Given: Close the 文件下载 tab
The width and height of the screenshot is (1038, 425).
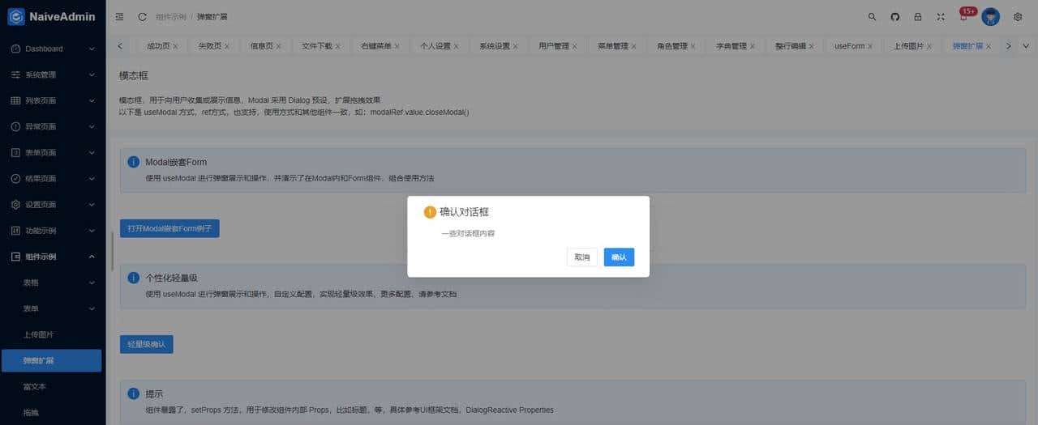Looking at the screenshot, I should [x=338, y=46].
